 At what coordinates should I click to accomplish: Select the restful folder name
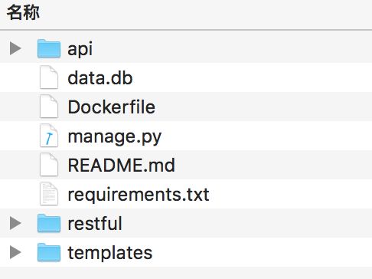95,223
